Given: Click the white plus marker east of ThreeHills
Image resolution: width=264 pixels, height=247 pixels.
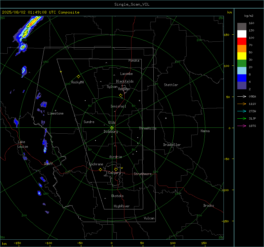Looking at the screenshot, I should (x=166, y=118).
